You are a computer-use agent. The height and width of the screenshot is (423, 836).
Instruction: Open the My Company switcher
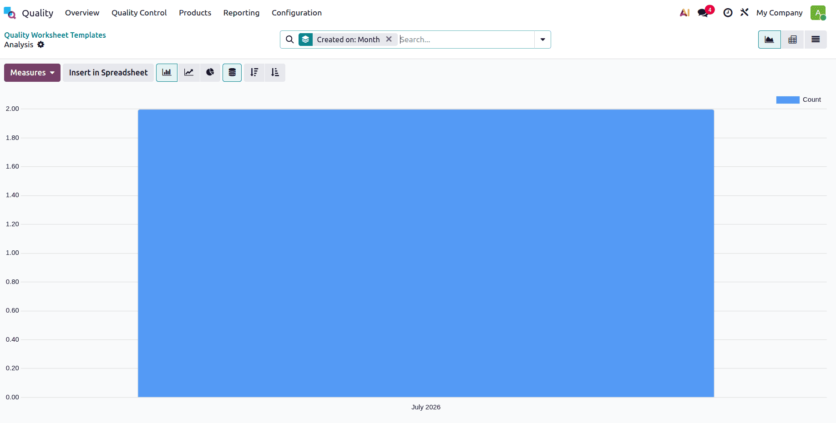pos(779,13)
